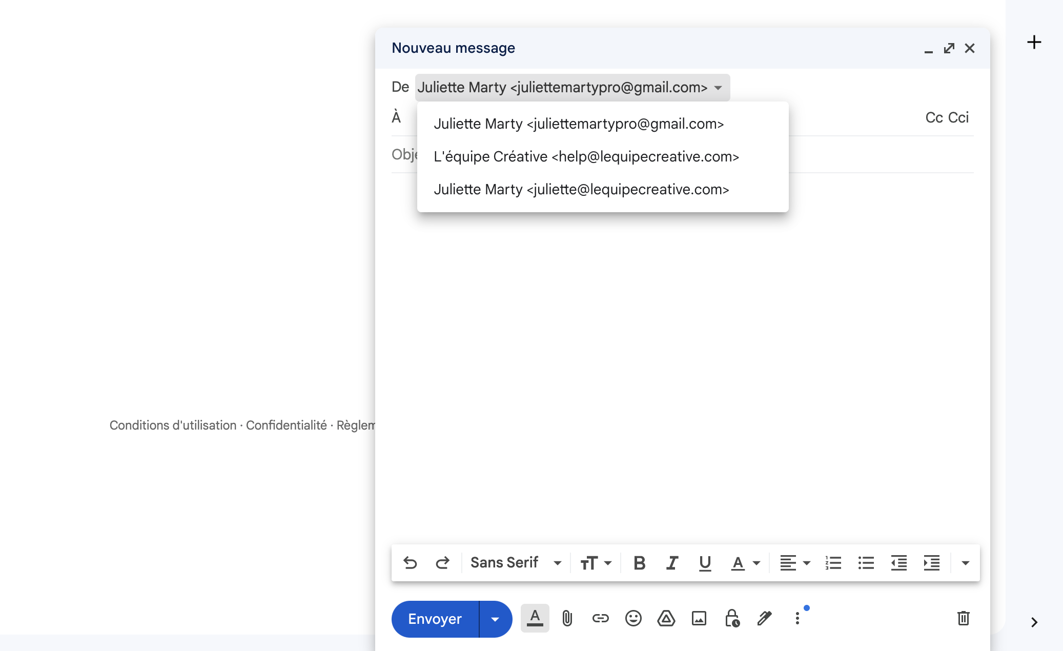Toggle bold formatting
Screen dimensions: 1063x651
click(x=639, y=563)
